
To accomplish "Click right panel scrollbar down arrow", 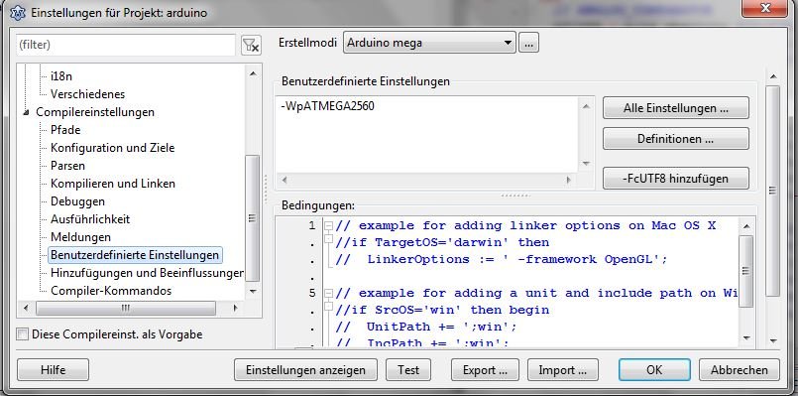I will [x=772, y=340].
